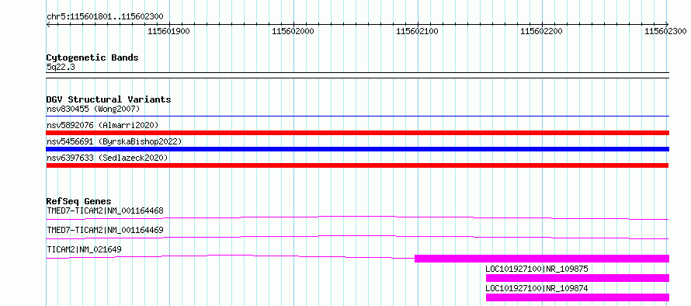Click the blue nsv5456691 variant bar
691x306 pixels.
pos(357,149)
